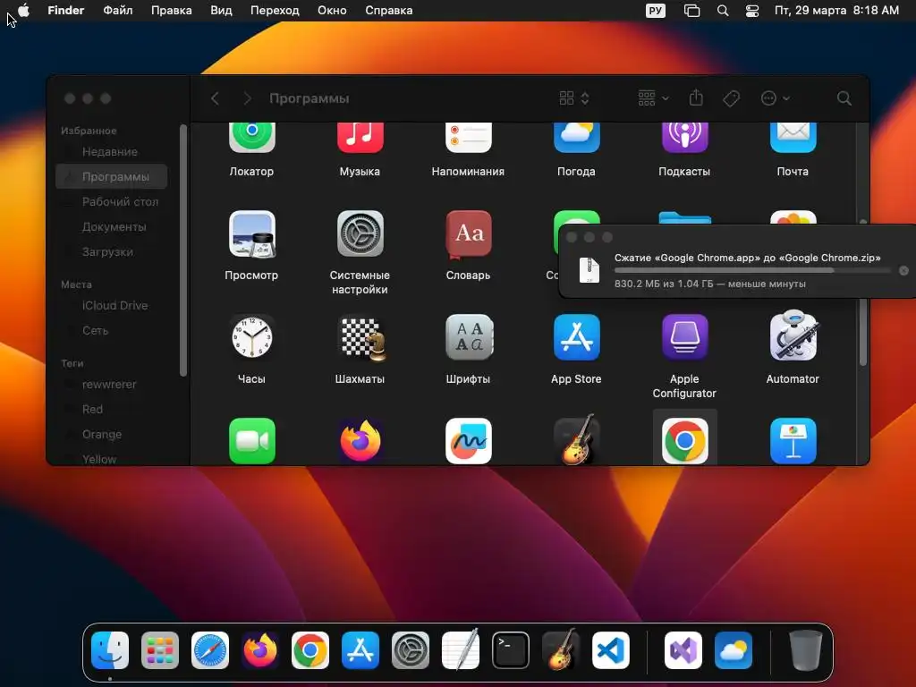Open Сеть in the sidebar

tap(111, 331)
